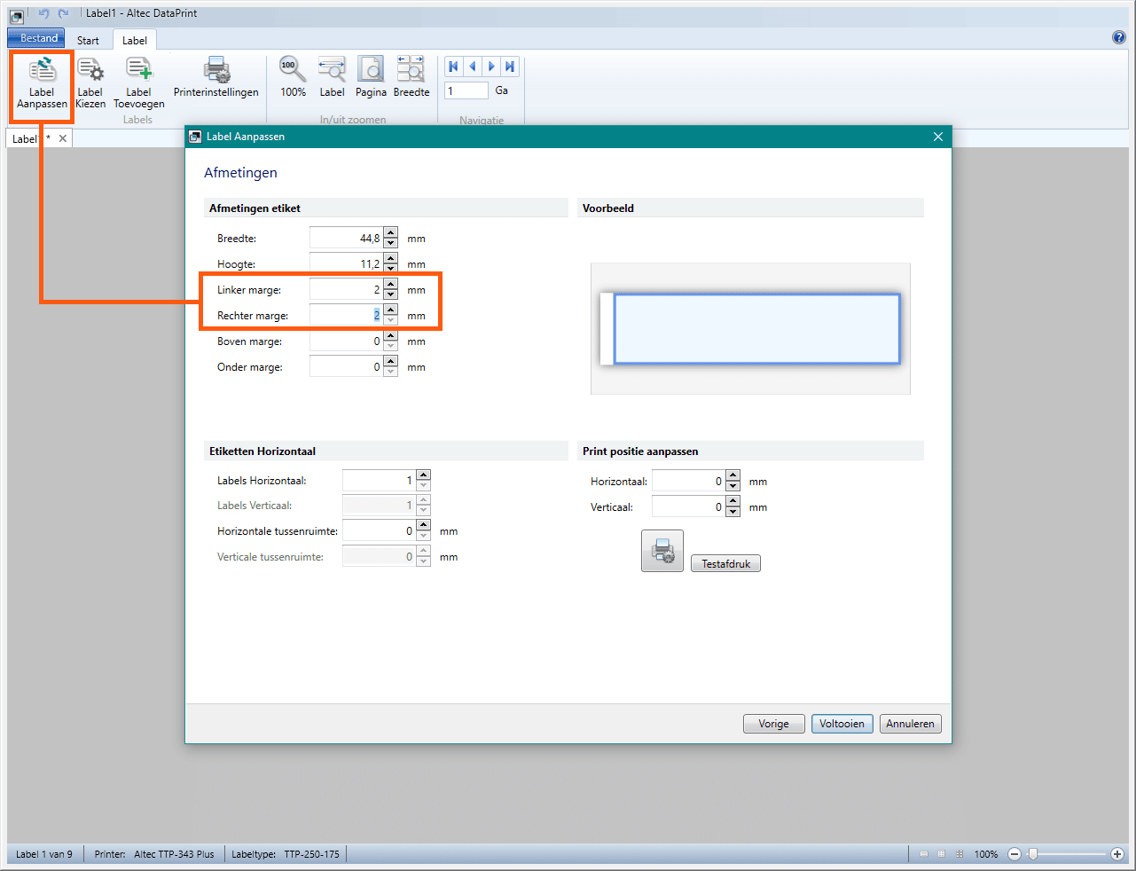Go to last label navigation arrow
The height and width of the screenshot is (871, 1136).
510,67
